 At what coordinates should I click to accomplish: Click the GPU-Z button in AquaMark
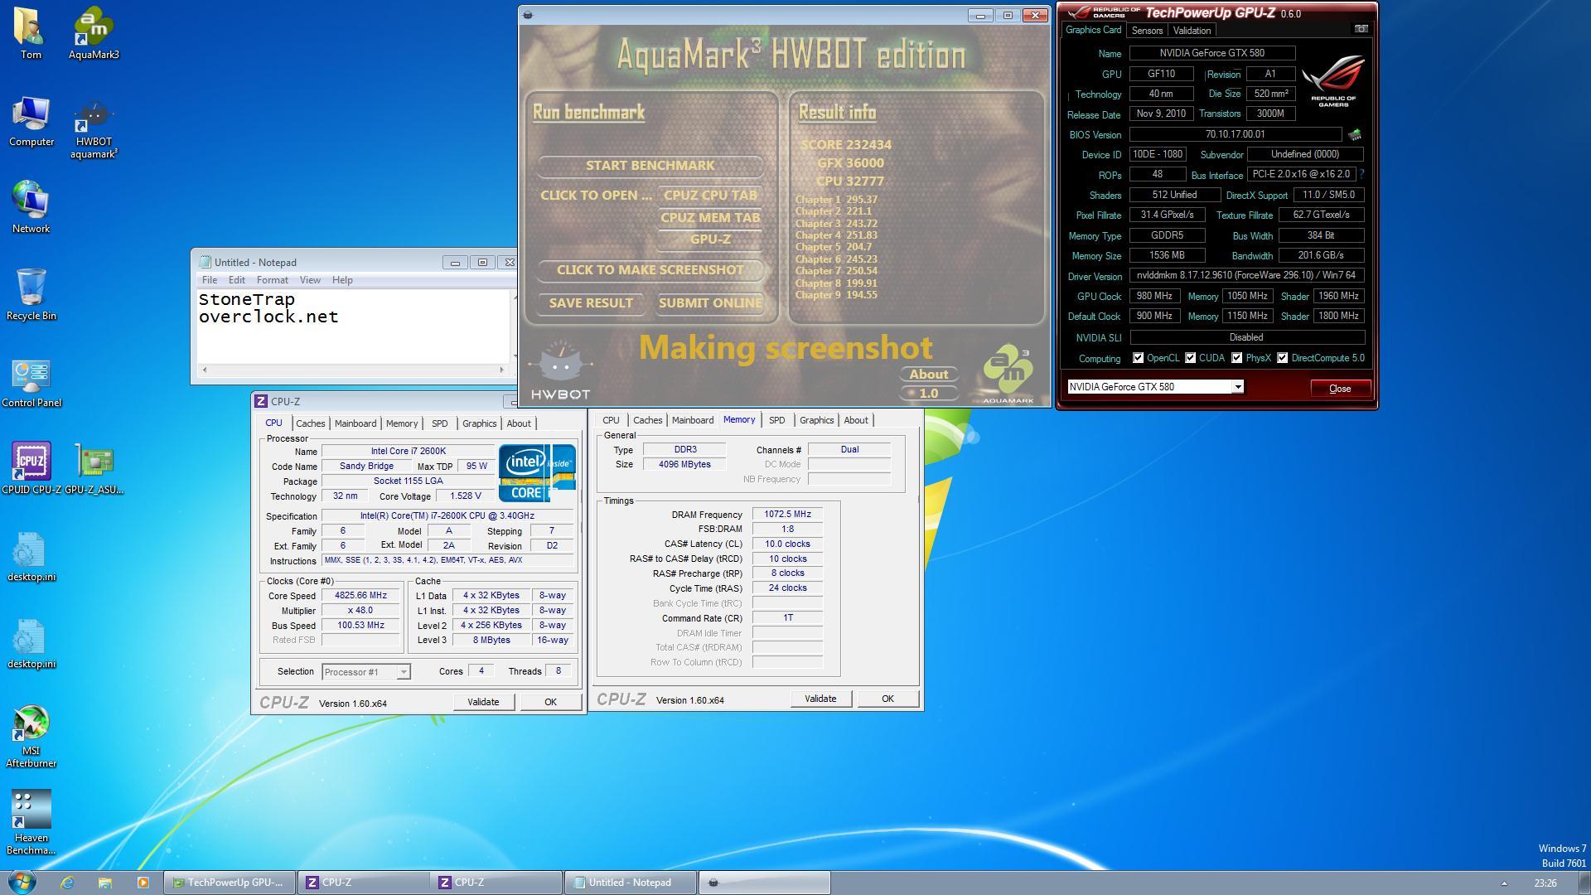tap(710, 239)
